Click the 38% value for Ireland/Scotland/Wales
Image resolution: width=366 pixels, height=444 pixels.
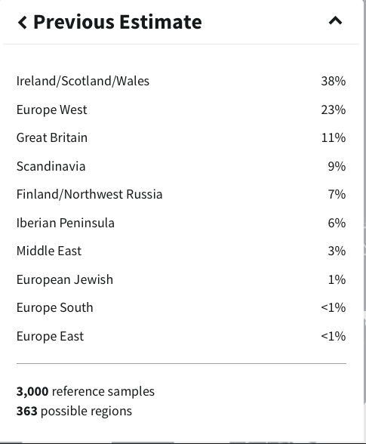point(334,82)
